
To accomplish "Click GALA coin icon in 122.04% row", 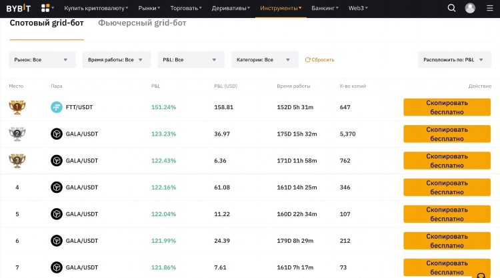I will click(x=57, y=214).
